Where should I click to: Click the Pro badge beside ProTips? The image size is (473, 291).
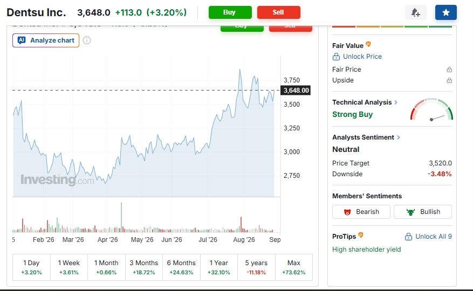361,235
